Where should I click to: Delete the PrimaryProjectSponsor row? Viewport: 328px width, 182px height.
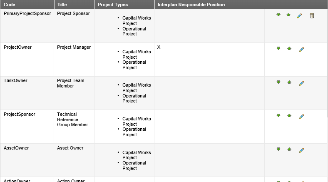[312, 16]
